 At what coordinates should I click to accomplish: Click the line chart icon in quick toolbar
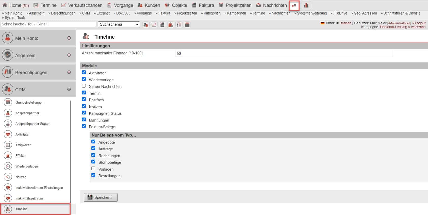point(154,25)
